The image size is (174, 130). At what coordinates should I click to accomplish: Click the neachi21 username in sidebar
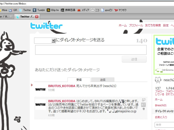tap(169, 80)
